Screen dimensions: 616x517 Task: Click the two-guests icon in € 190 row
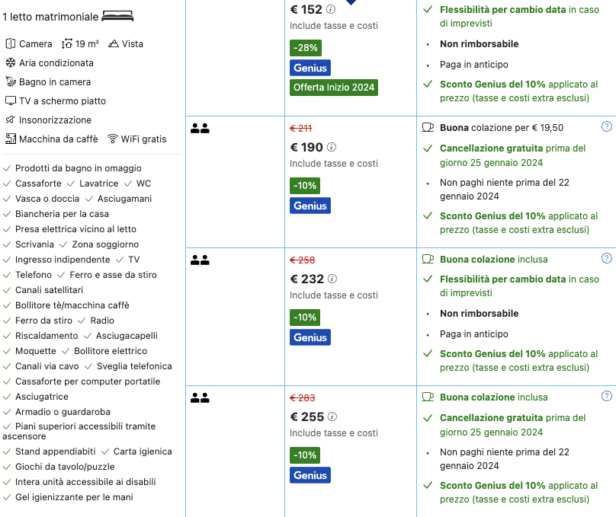click(200, 128)
